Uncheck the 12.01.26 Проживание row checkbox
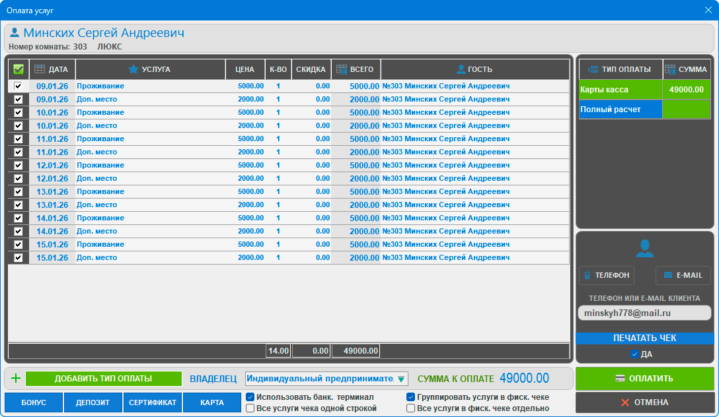 pyautogui.click(x=19, y=165)
